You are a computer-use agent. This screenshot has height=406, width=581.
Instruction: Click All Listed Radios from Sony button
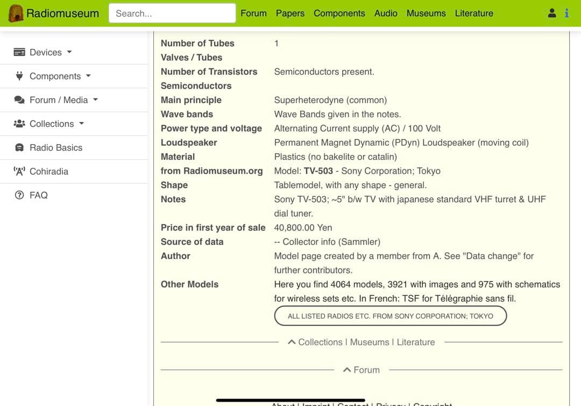(390, 316)
